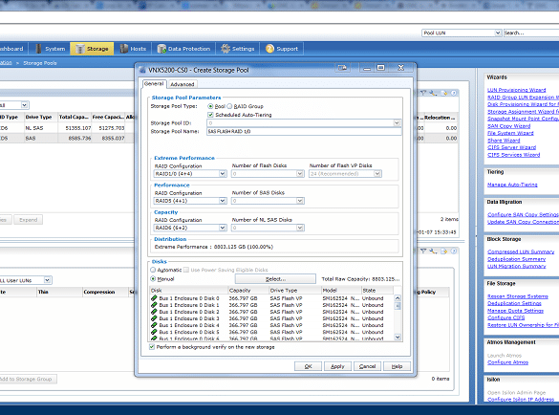Click the help icon above the LUNs table

point(454,251)
